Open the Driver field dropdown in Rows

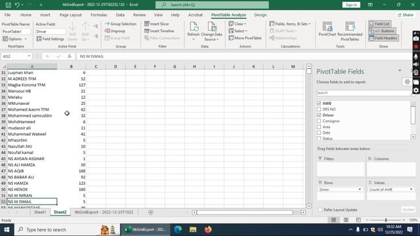pos(360,189)
